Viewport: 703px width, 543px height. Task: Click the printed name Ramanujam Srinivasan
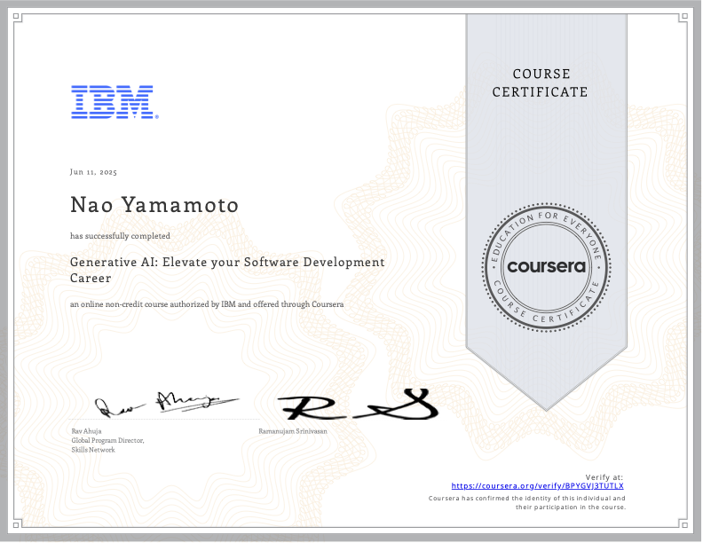click(293, 431)
